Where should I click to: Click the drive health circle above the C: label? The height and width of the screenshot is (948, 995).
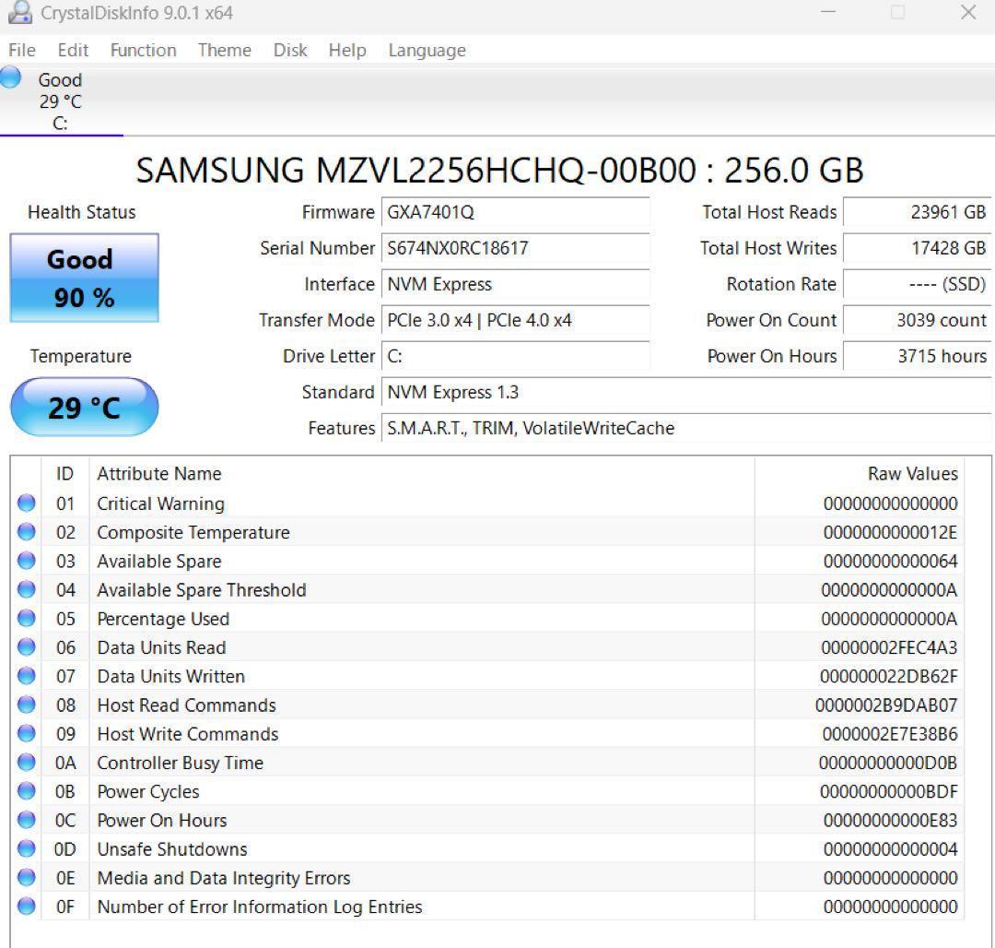pos(10,79)
